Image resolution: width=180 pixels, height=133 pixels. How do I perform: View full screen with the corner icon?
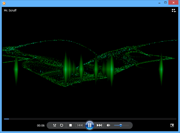tap(172, 125)
